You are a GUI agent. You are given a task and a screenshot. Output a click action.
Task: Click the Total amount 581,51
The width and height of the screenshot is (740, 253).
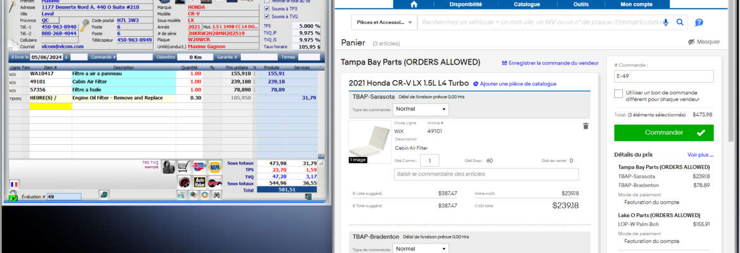click(288, 190)
